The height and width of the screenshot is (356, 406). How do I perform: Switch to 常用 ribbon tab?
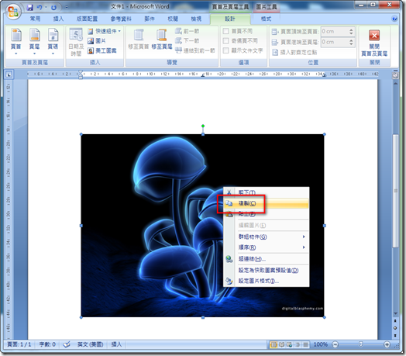(35, 19)
